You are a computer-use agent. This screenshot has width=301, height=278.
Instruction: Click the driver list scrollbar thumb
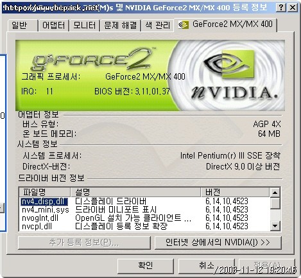coord(275,204)
